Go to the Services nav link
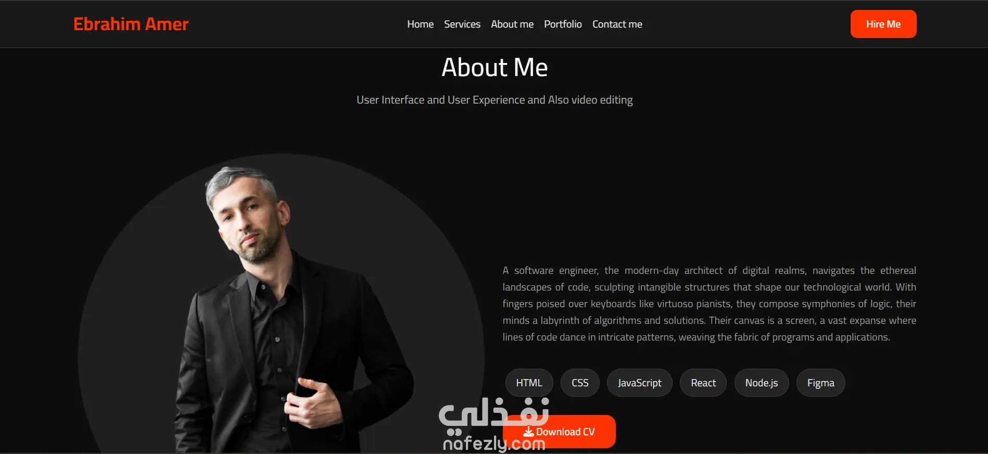Screen dimensions: 988x454 pyautogui.click(x=462, y=24)
